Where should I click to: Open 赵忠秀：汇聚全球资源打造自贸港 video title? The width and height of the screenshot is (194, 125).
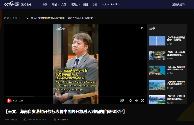click(x=176, y=98)
